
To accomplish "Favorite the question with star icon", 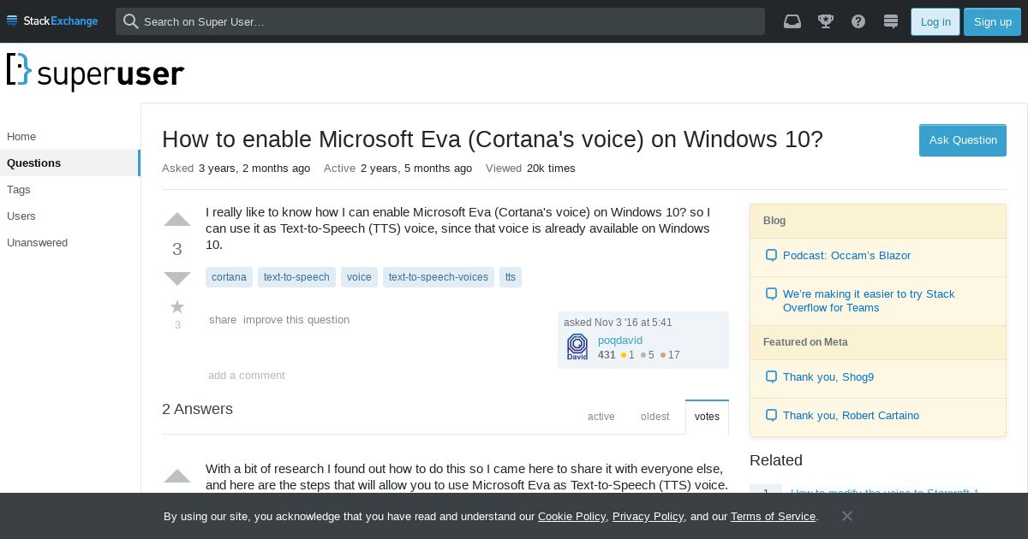I will pyautogui.click(x=177, y=306).
